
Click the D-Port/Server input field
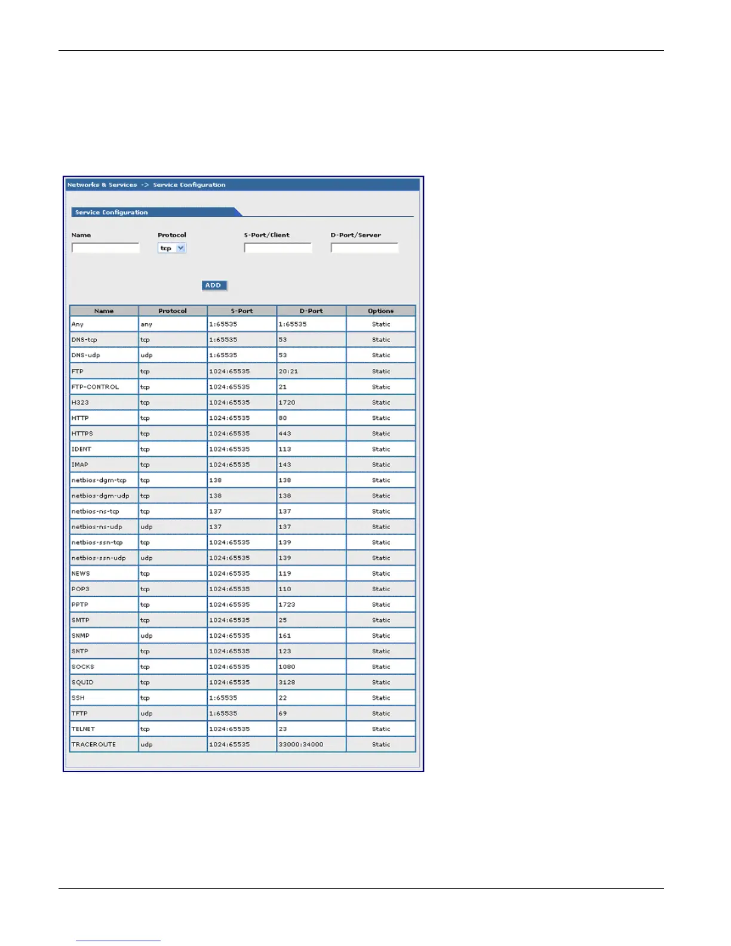(364, 248)
